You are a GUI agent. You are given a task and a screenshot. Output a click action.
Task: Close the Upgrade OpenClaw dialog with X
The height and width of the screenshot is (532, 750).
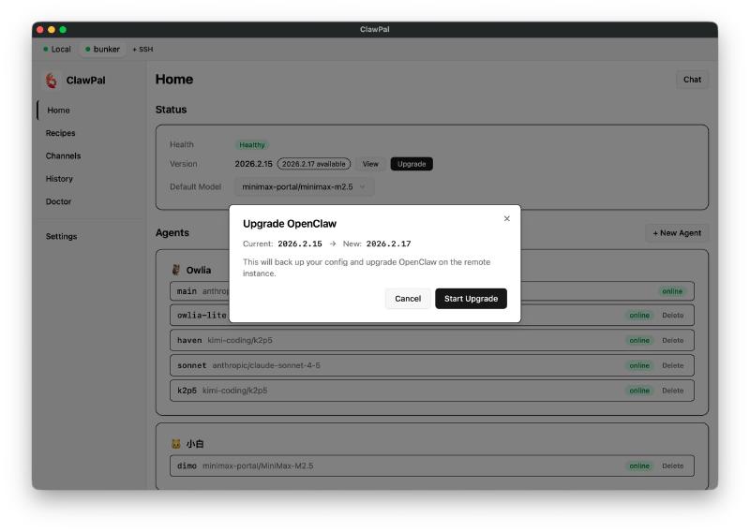click(507, 218)
